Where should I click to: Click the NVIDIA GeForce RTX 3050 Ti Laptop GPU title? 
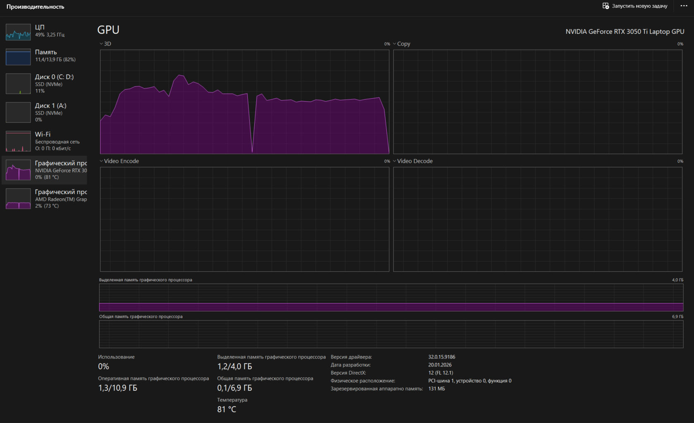point(625,31)
